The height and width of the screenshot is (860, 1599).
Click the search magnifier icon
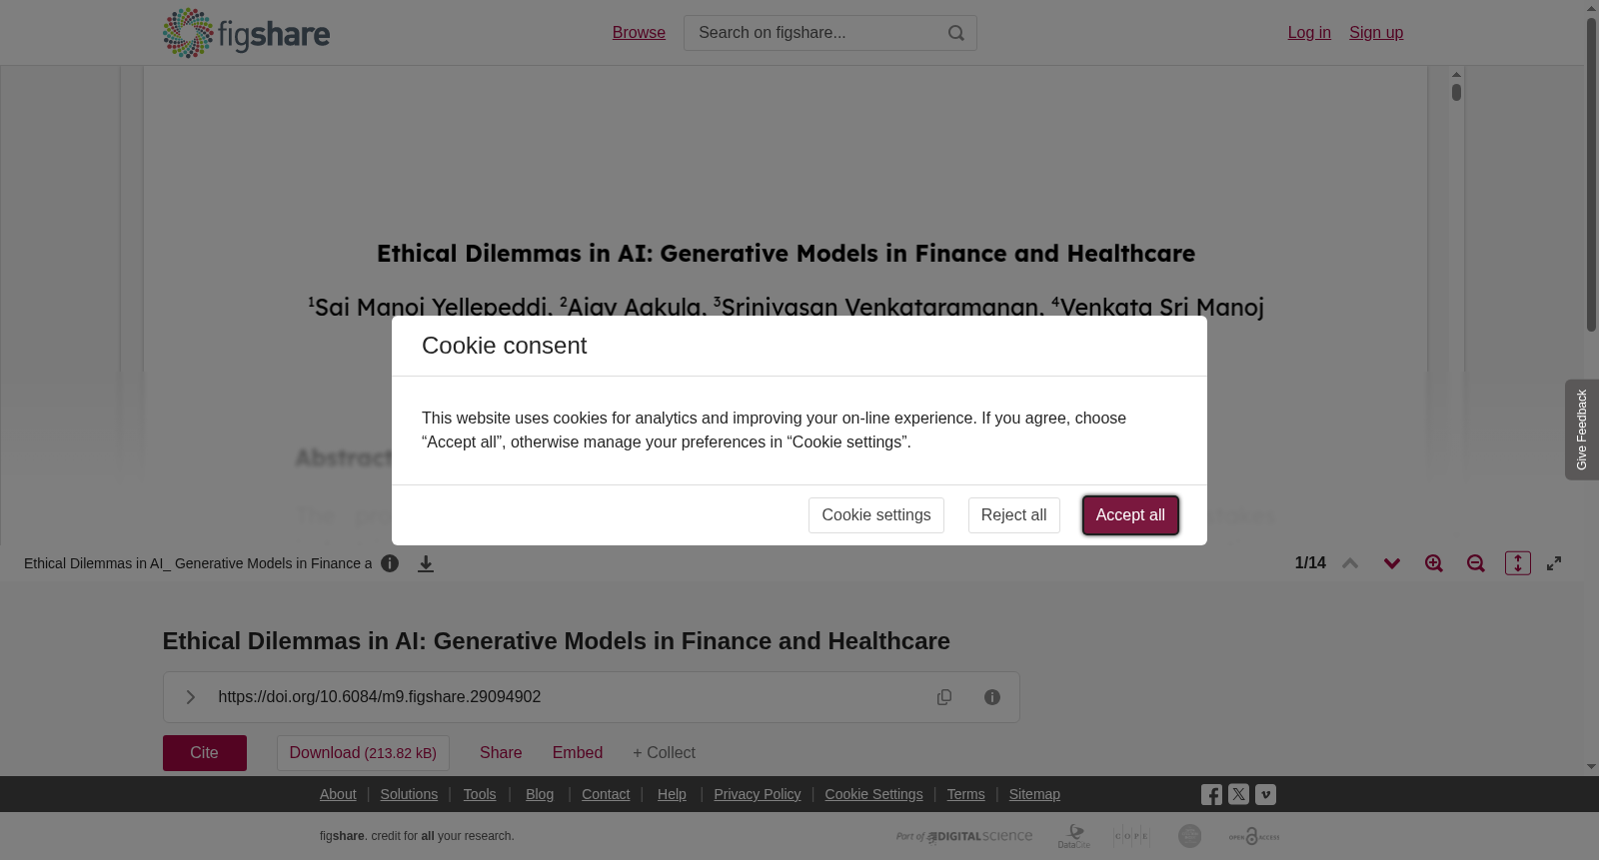pos(956,33)
